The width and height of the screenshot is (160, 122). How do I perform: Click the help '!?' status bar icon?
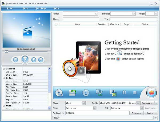[x=155, y=118]
